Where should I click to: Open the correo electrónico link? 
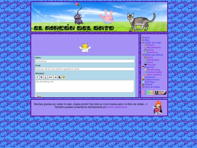click(117, 107)
